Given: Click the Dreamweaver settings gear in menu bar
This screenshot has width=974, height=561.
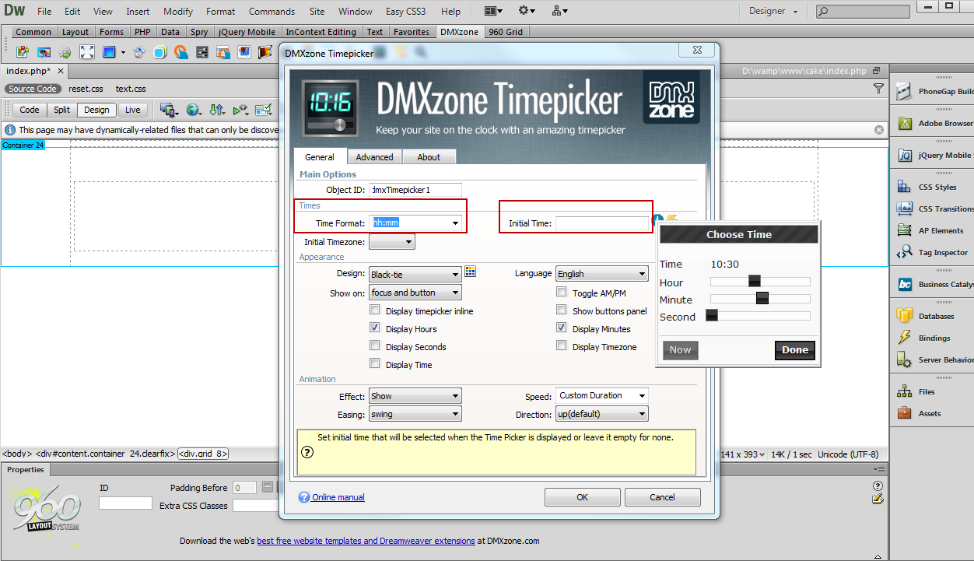Looking at the screenshot, I should click(x=527, y=11).
